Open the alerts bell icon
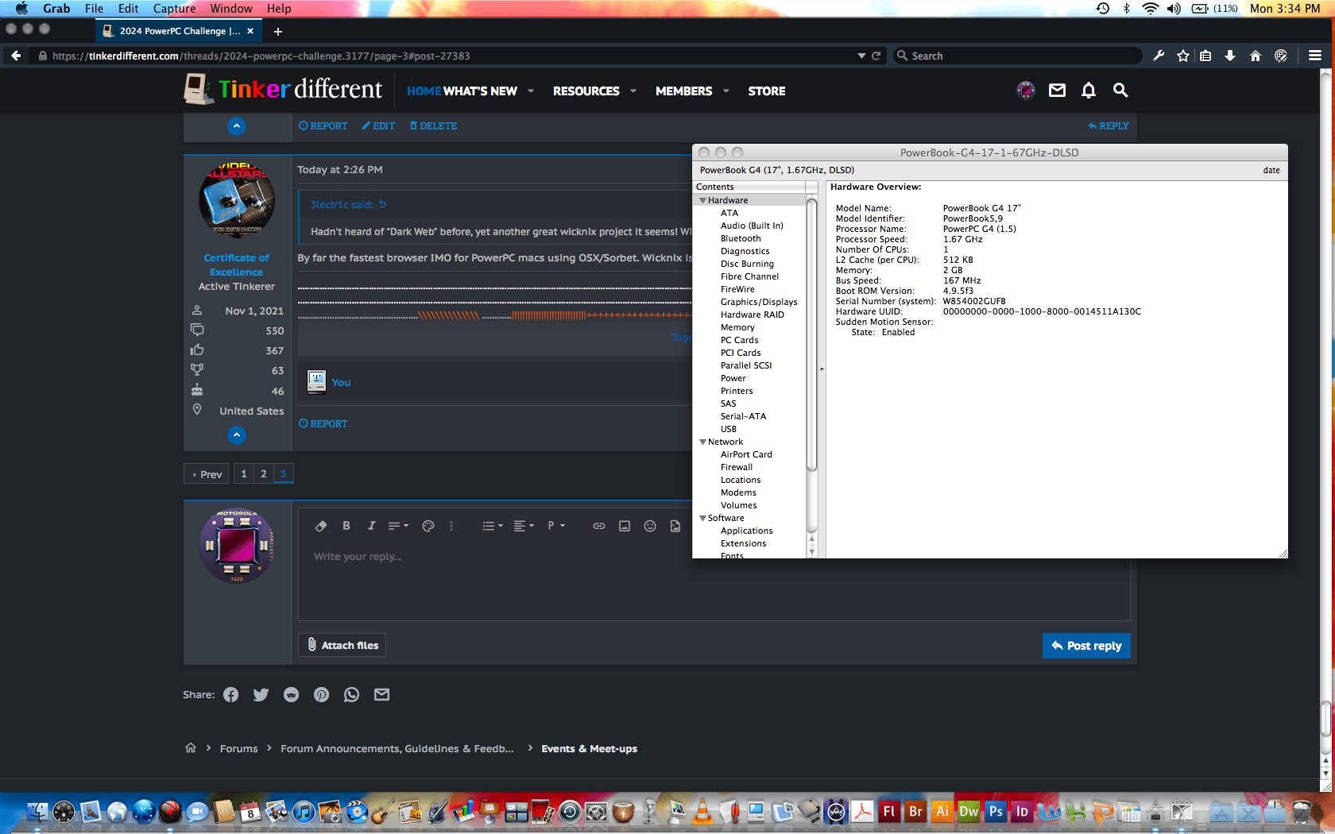The width and height of the screenshot is (1335, 834). [x=1089, y=91]
